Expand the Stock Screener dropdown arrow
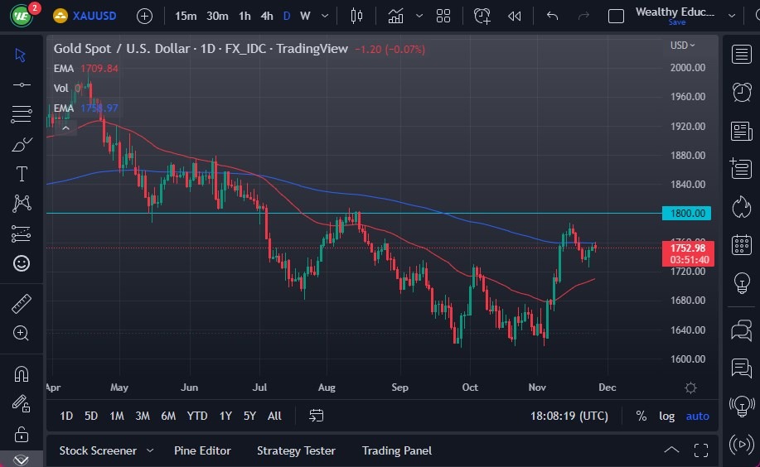The height and width of the screenshot is (467, 760). (x=150, y=450)
